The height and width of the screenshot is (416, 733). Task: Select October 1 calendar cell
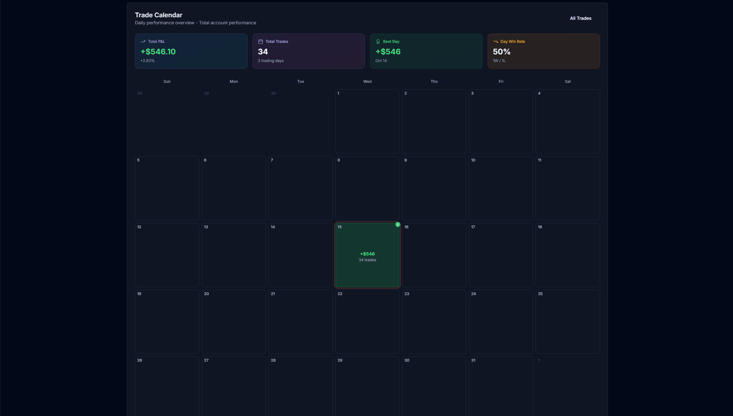point(367,121)
